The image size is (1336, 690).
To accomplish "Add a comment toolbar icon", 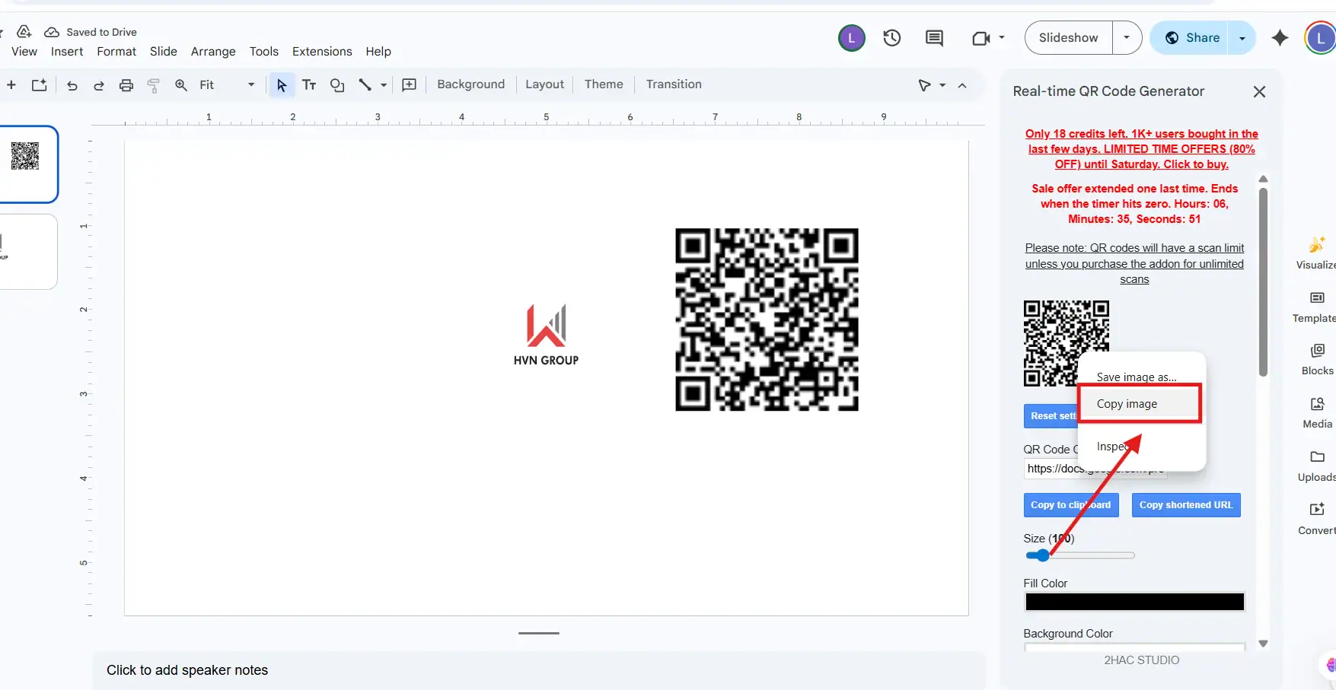I will coord(410,85).
